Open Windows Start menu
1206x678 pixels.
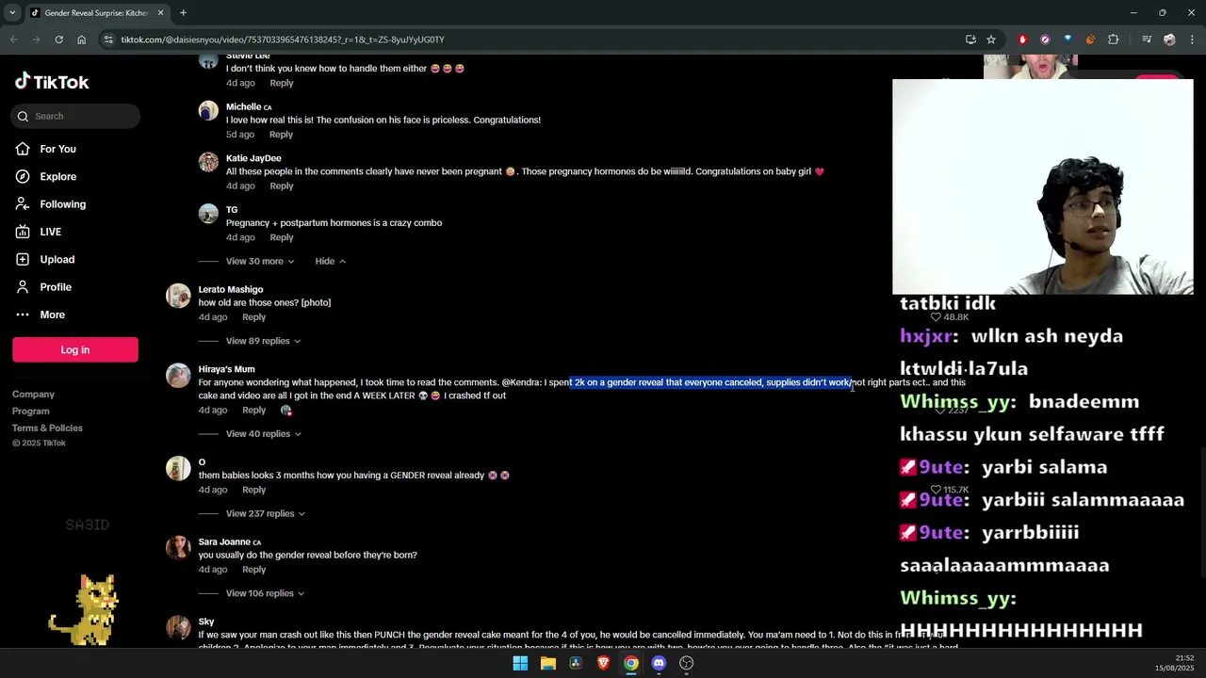[520, 663]
